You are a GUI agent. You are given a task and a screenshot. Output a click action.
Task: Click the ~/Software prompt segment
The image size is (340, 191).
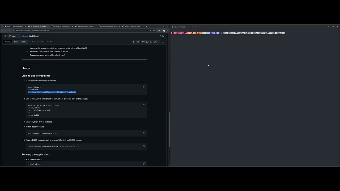point(196,33)
